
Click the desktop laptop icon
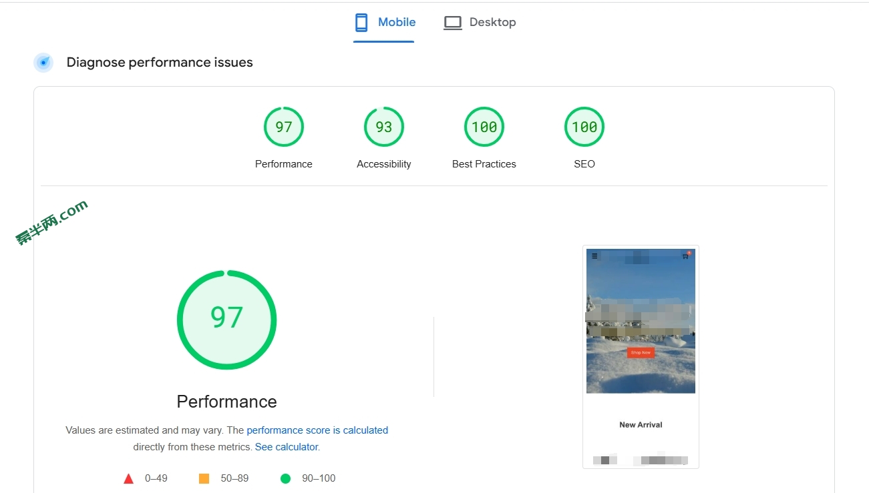click(453, 23)
